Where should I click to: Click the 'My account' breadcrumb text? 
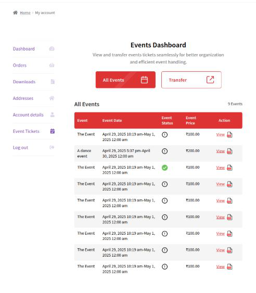45,12
